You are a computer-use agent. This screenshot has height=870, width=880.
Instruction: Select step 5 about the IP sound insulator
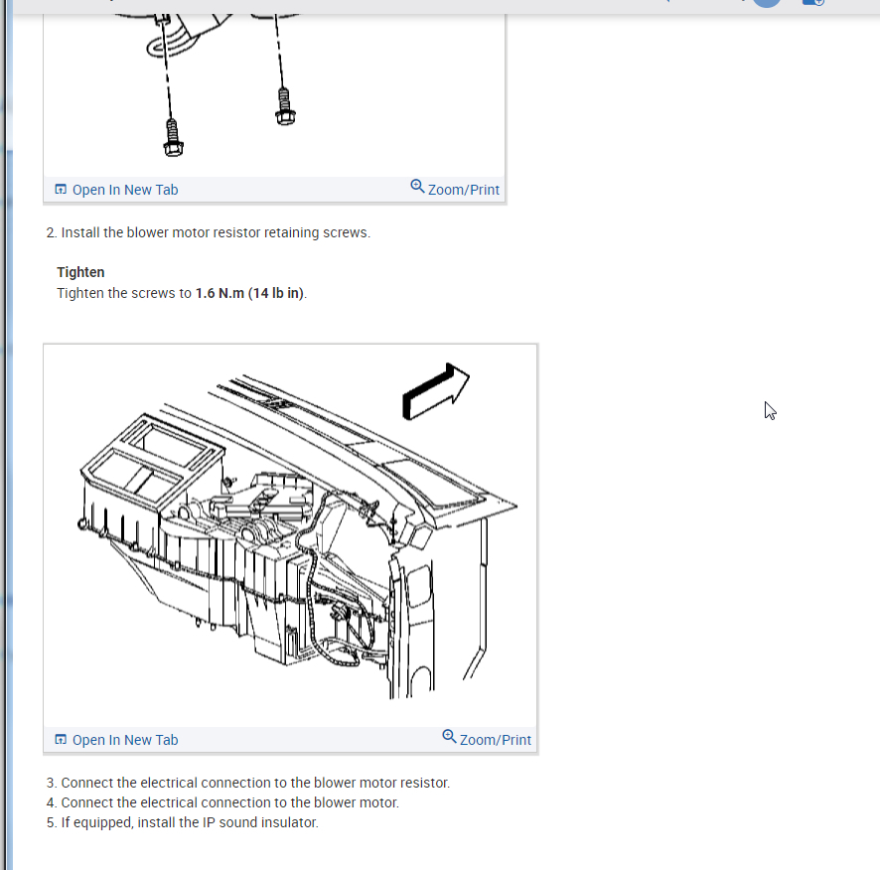[183, 822]
